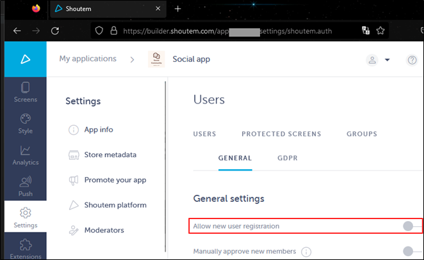Switch to the GDPR tab
Viewport: 424px width, 260px height.
pyautogui.click(x=288, y=158)
